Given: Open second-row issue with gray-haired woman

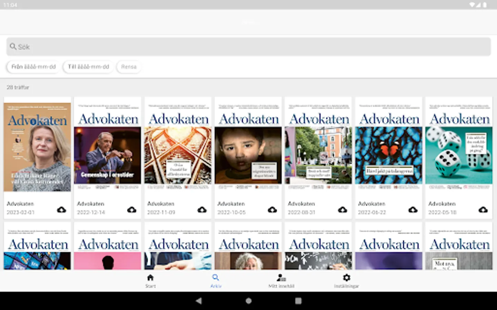Looking at the screenshot, I should (248, 246).
